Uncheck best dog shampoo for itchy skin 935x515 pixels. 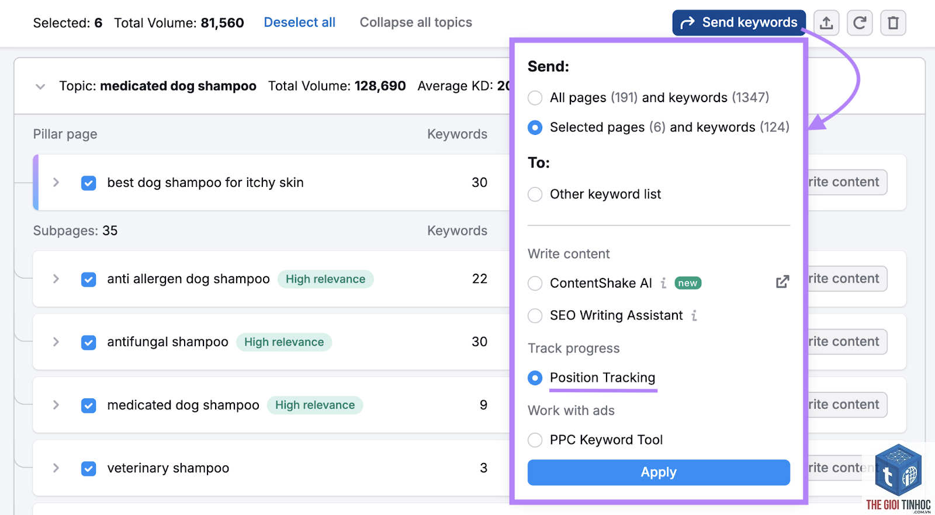pyautogui.click(x=89, y=183)
